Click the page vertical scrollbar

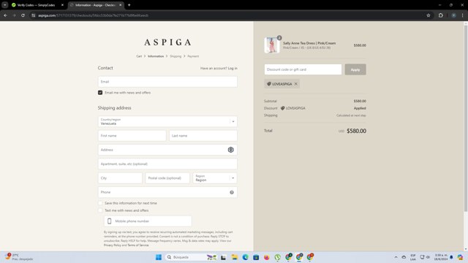pyautogui.click(x=465, y=119)
